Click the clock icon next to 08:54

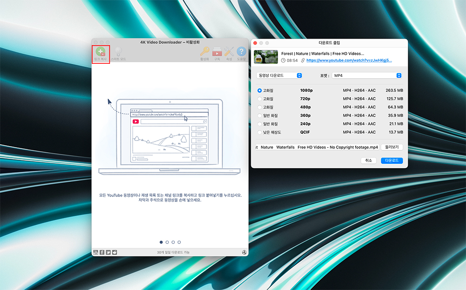click(x=283, y=60)
